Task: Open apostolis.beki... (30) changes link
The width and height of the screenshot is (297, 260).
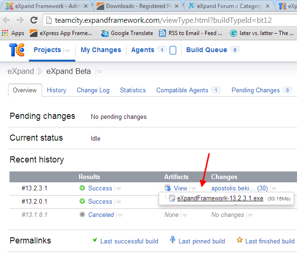Action: coord(239,188)
